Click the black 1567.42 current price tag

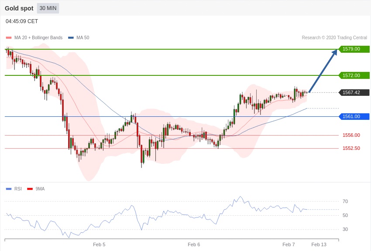tap(354, 92)
